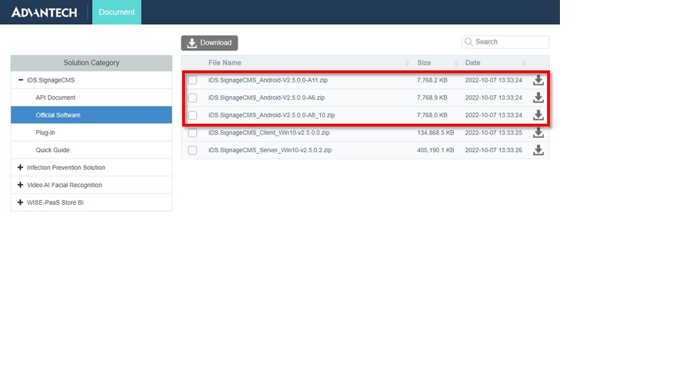The width and height of the screenshot is (683, 384).
Task: Click the Advantech logo
Action: tap(44, 12)
